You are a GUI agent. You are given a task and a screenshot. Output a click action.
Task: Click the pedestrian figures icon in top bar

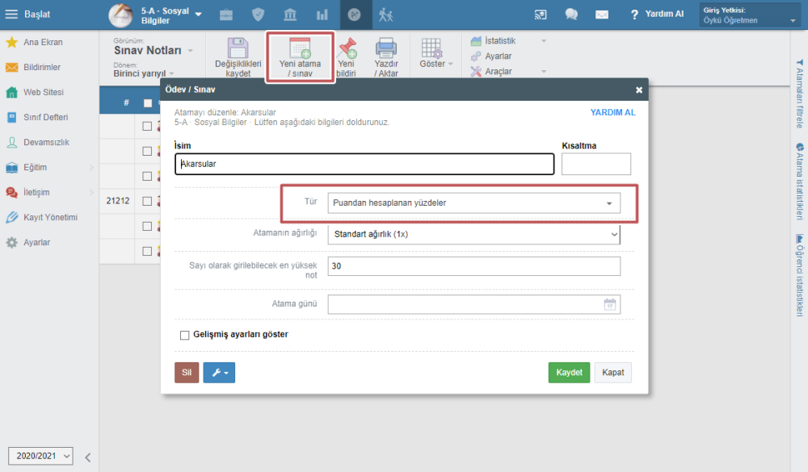coord(385,15)
